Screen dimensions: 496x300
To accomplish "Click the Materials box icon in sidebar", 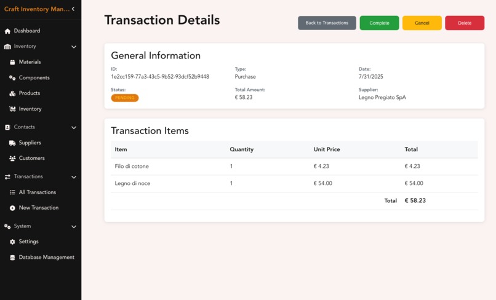I will 12,62.
